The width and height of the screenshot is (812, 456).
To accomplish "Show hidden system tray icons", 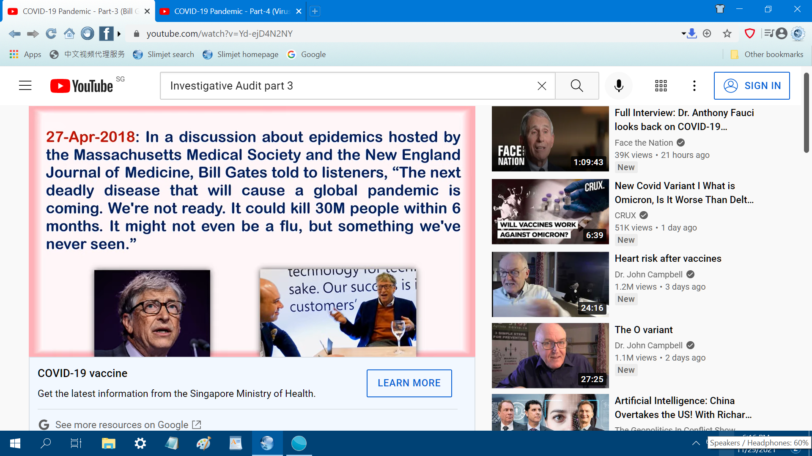I will (696, 443).
